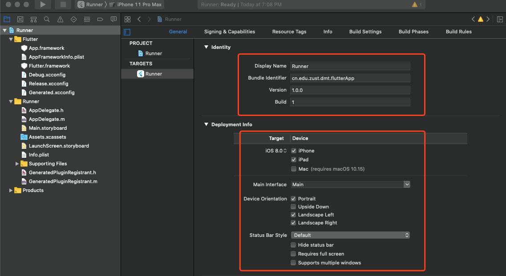This screenshot has width=506, height=276.
Task: Click the Run (play) button
Action: click(43, 4)
